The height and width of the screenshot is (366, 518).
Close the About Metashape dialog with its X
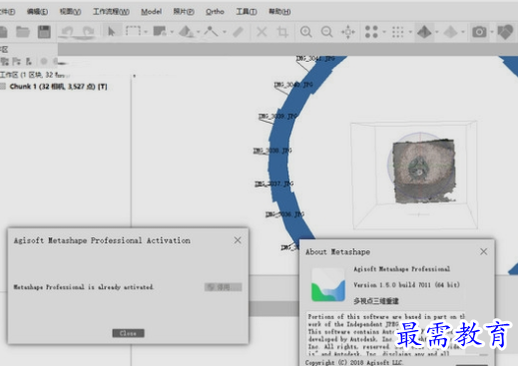(484, 251)
